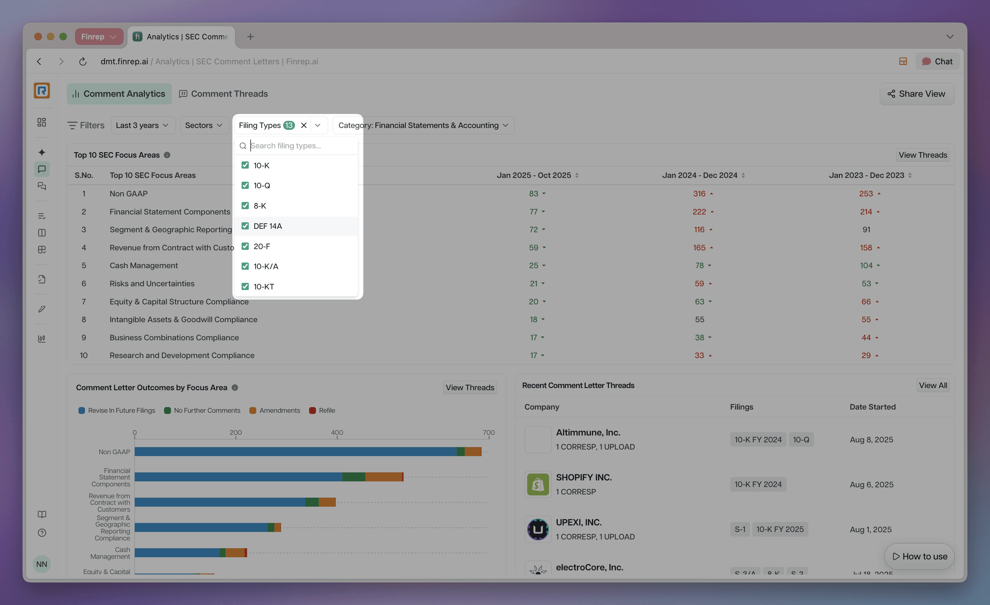Click the split layout icon near Chat
The height and width of the screenshot is (605, 990).
click(x=903, y=61)
